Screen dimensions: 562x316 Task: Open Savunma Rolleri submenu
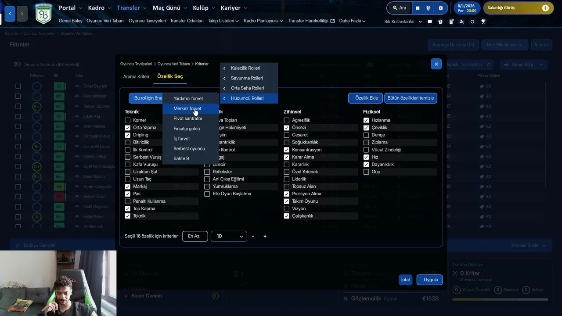tap(249, 78)
